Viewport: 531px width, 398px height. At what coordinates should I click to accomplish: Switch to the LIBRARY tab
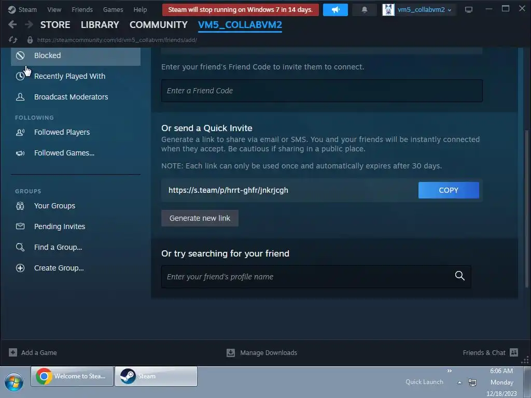100,25
